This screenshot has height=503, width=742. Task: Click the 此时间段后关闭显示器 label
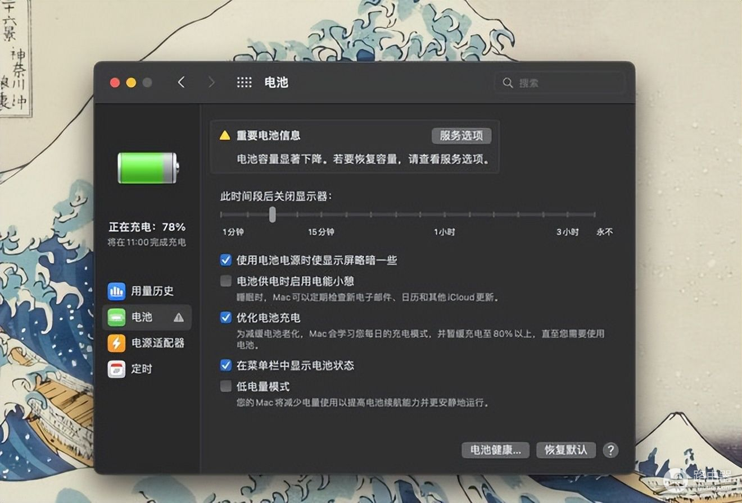pos(276,196)
